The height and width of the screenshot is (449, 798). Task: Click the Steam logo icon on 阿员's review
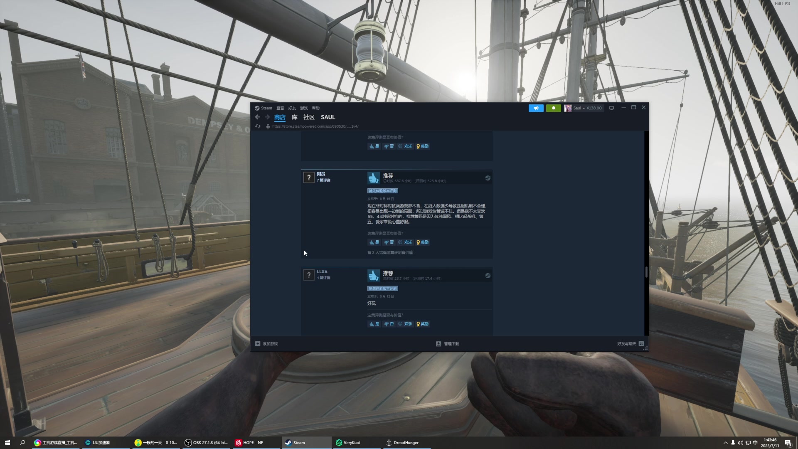coord(488,178)
